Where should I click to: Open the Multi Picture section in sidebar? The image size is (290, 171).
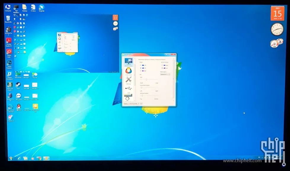pyautogui.click(x=129, y=62)
